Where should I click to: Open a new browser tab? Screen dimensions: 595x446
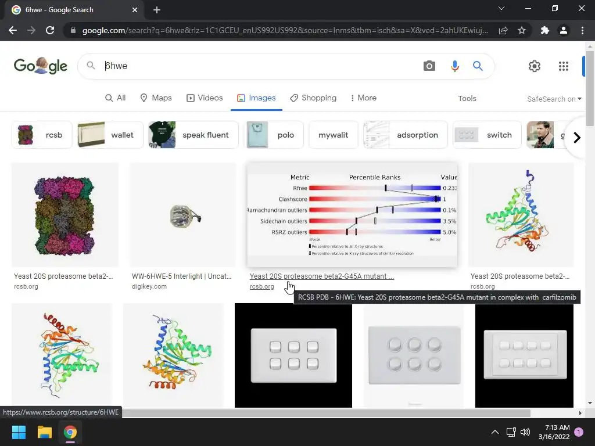157,10
